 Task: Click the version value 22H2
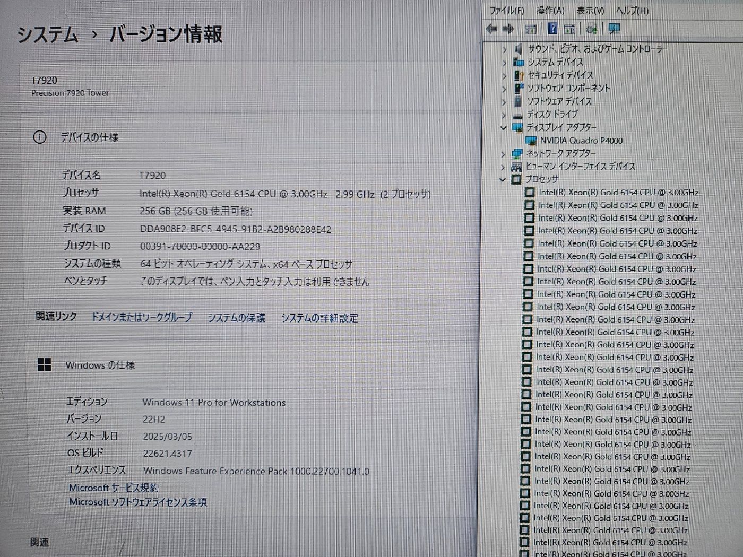(154, 420)
